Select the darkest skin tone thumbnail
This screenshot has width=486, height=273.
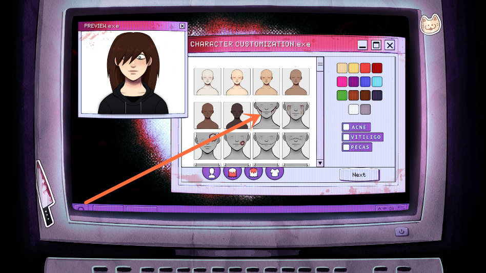(237, 115)
